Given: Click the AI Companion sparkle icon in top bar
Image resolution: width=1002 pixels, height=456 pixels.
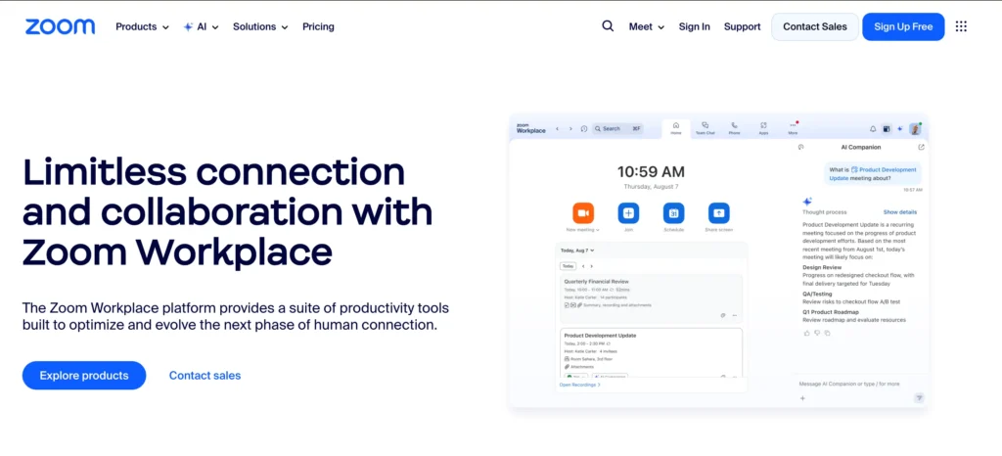Looking at the screenshot, I should click(x=900, y=129).
